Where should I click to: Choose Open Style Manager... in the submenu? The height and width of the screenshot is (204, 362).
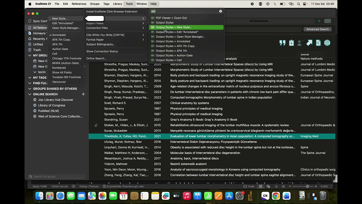(x=66, y=28)
